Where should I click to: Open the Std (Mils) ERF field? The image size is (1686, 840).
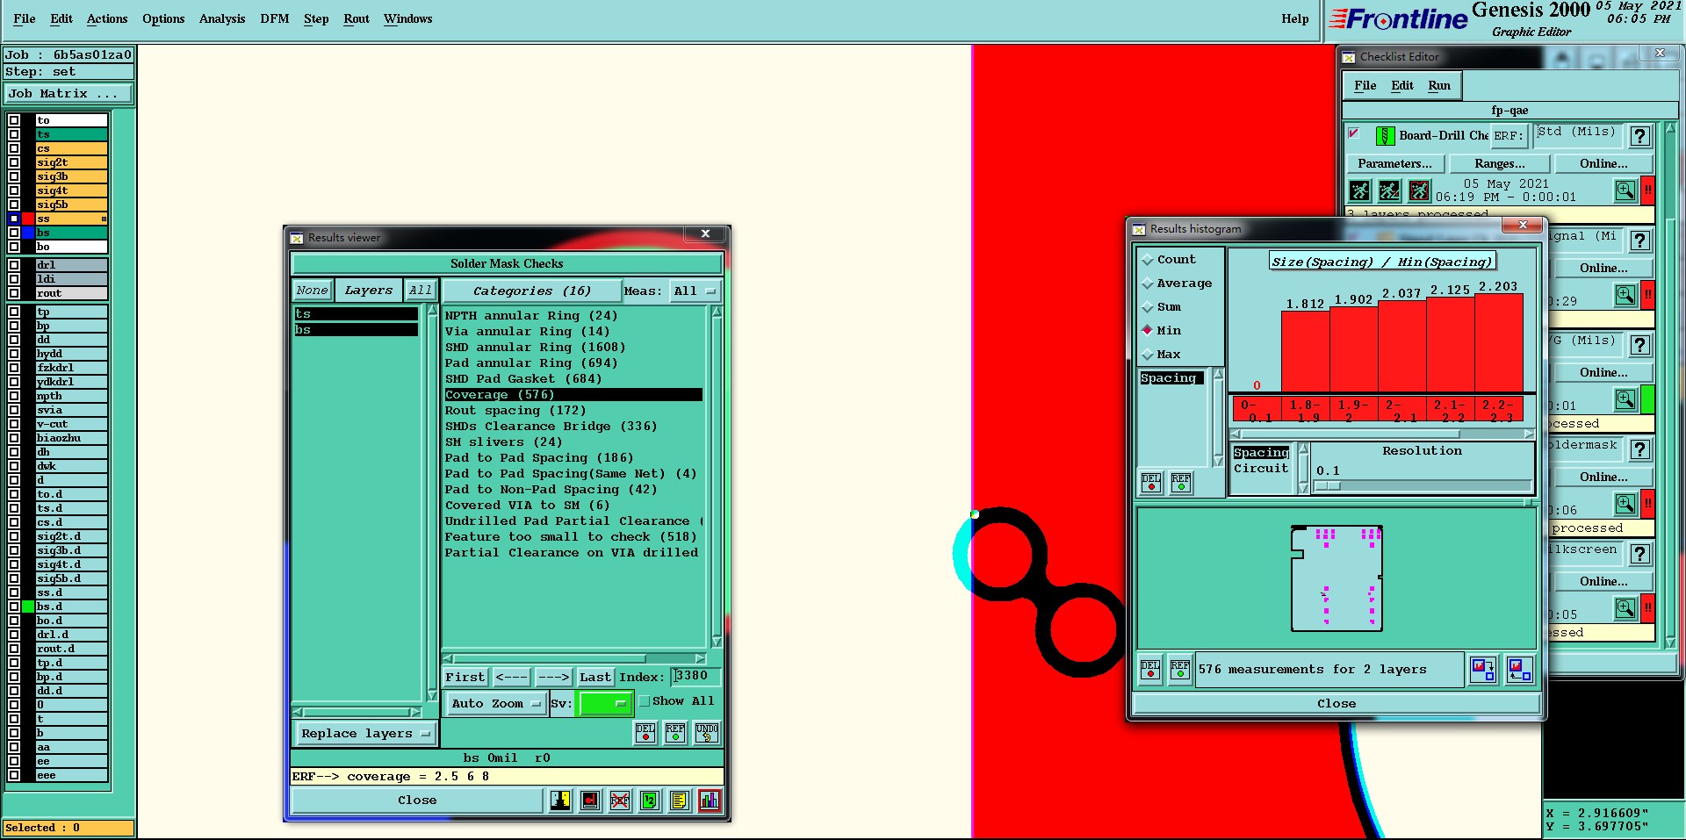coord(1576,134)
